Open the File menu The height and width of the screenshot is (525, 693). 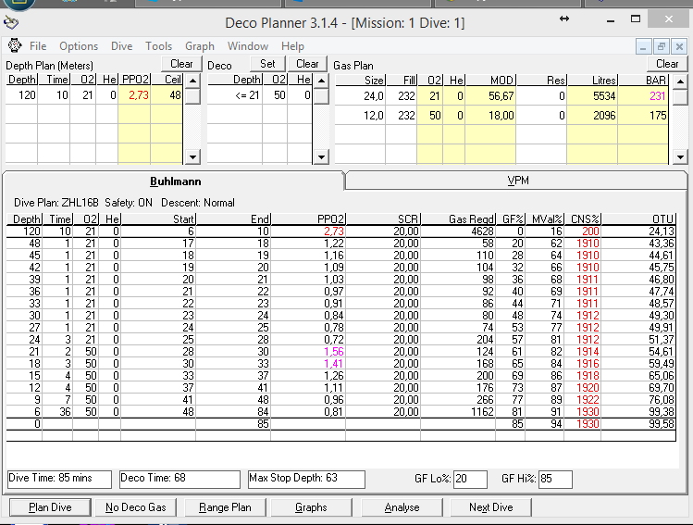38,46
